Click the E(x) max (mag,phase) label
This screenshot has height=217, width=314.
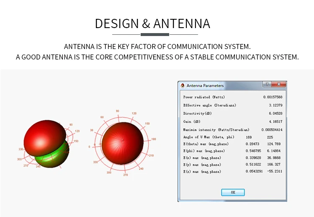[202, 158]
